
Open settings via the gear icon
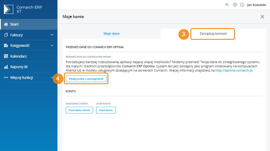click(x=235, y=5)
